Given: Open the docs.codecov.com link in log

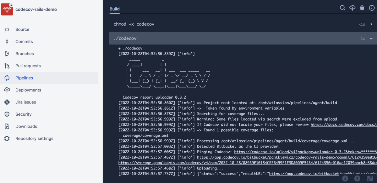Looking at the screenshot, I should tap(344, 125).
